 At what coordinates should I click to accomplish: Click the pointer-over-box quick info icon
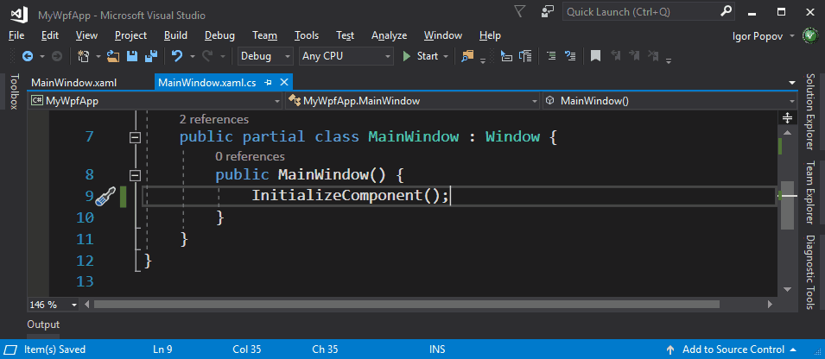[505, 56]
